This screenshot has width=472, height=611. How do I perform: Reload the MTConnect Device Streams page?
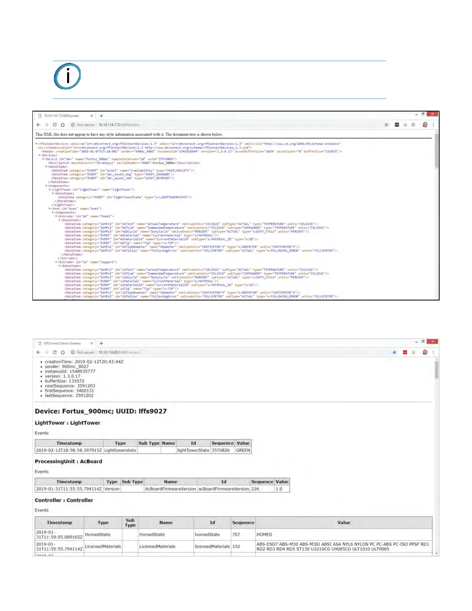pos(54,353)
